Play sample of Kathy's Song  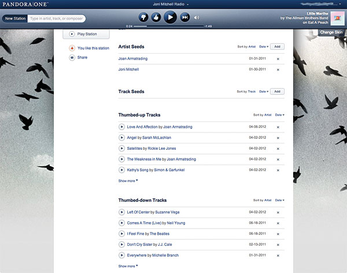121,170
